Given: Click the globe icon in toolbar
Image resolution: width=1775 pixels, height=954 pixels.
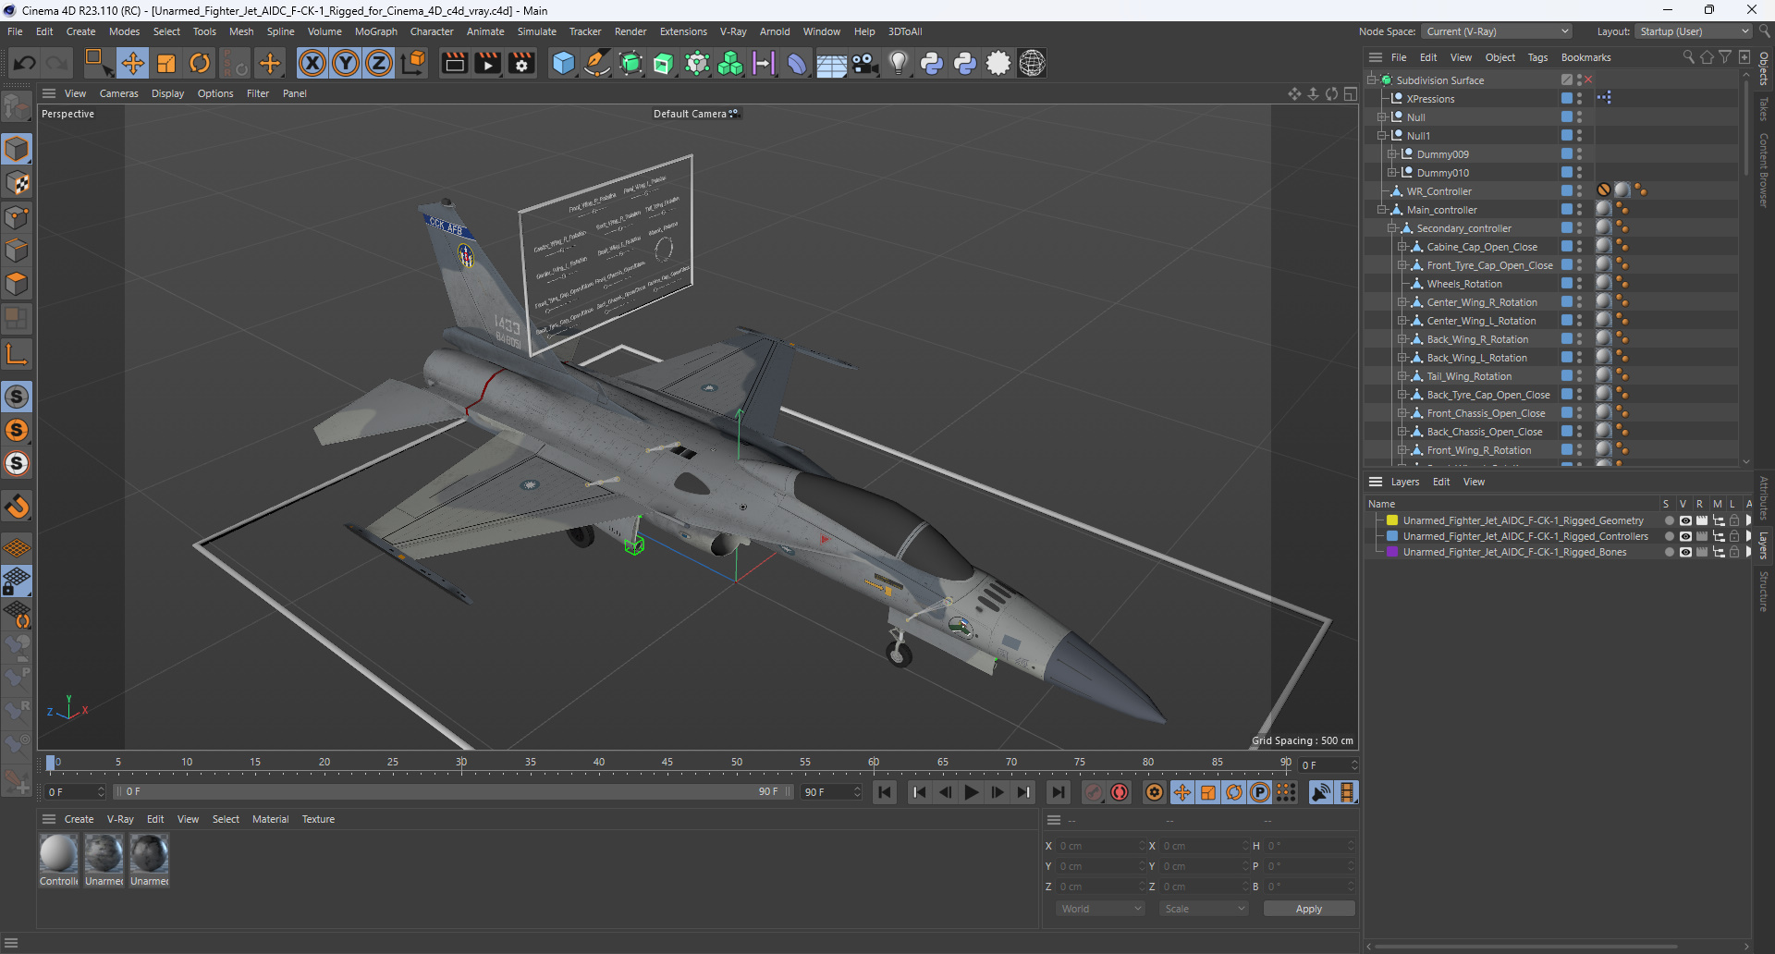Looking at the screenshot, I should (1032, 63).
